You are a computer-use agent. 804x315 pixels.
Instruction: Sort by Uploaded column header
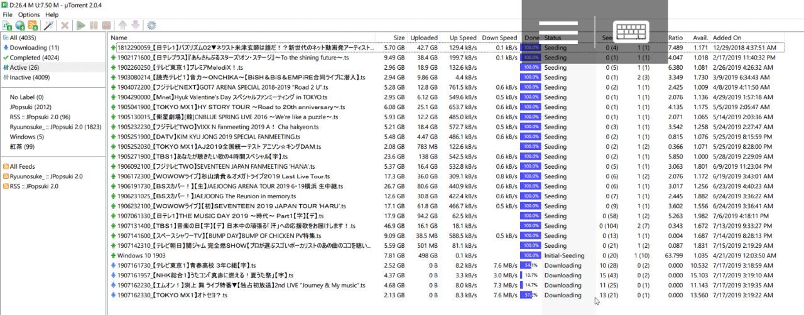pos(424,38)
